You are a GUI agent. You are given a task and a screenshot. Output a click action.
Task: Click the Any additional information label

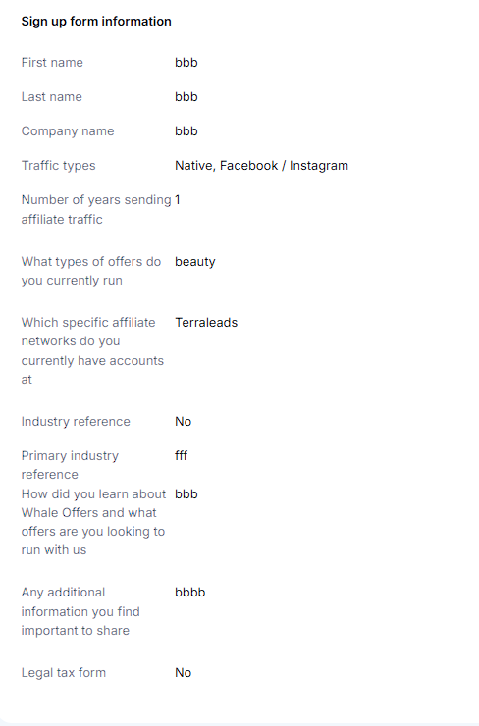(x=80, y=611)
